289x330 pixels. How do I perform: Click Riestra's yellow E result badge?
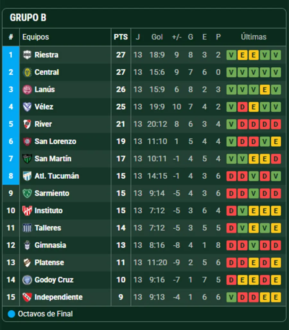pos(242,55)
